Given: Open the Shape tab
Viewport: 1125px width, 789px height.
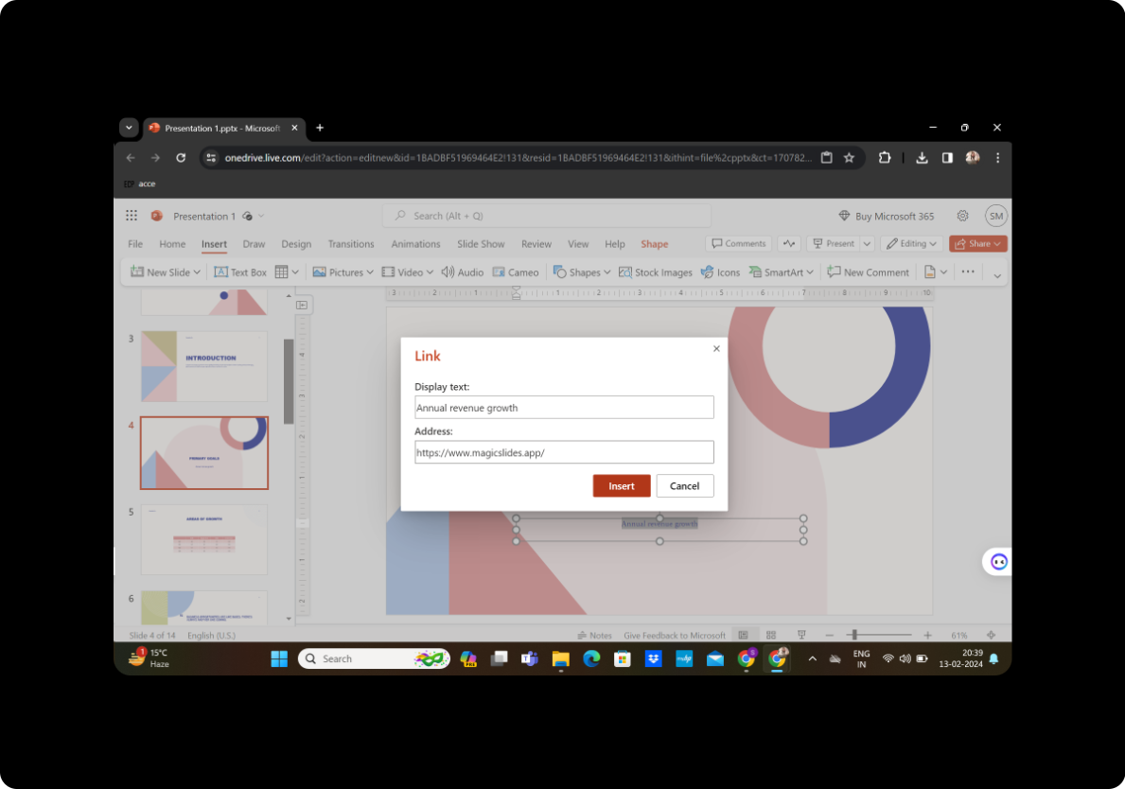Looking at the screenshot, I should click(x=655, y=244).
